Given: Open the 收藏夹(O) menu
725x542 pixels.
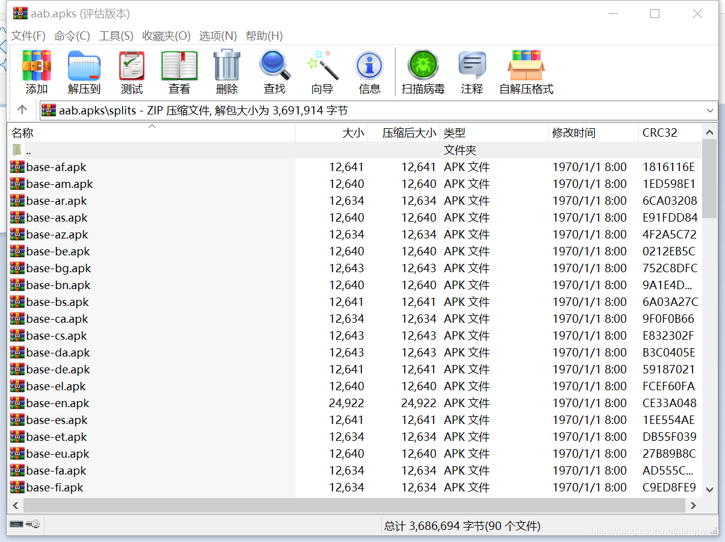Looking at the screenshot, I should click(x=166, y=36).
